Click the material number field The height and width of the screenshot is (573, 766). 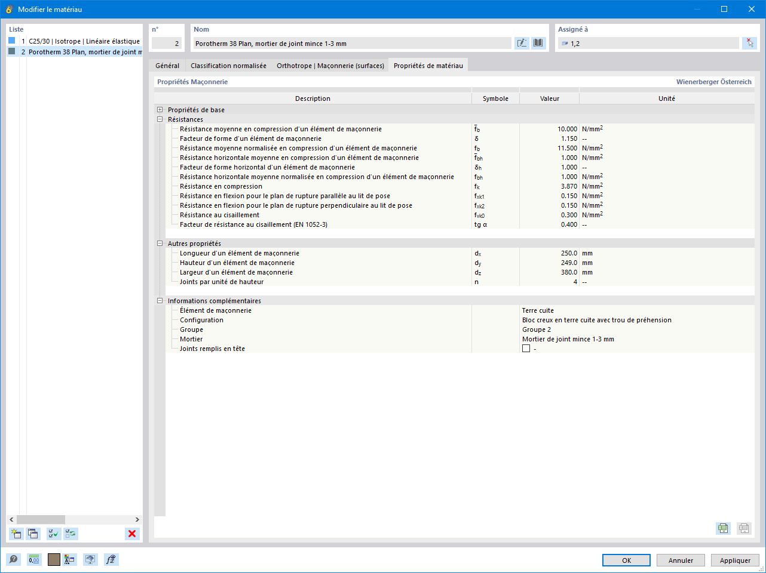pos(166,44)
